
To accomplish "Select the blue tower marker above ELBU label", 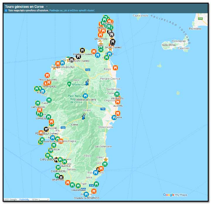I will [x=42, y=91].
